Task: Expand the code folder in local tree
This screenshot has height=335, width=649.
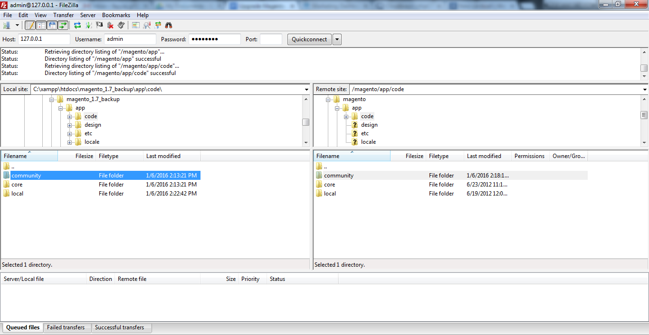Action: [70, 117]
